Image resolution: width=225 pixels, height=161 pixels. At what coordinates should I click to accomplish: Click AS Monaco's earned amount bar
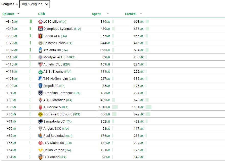tap(148, 107)
